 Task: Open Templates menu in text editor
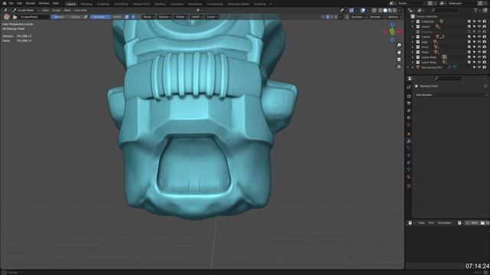[x=444, y=223]
